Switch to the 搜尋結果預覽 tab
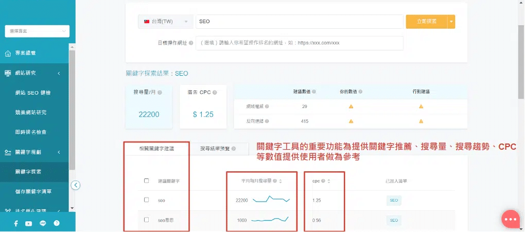This screenshot has height=232, width=525. tap(218, 149)
